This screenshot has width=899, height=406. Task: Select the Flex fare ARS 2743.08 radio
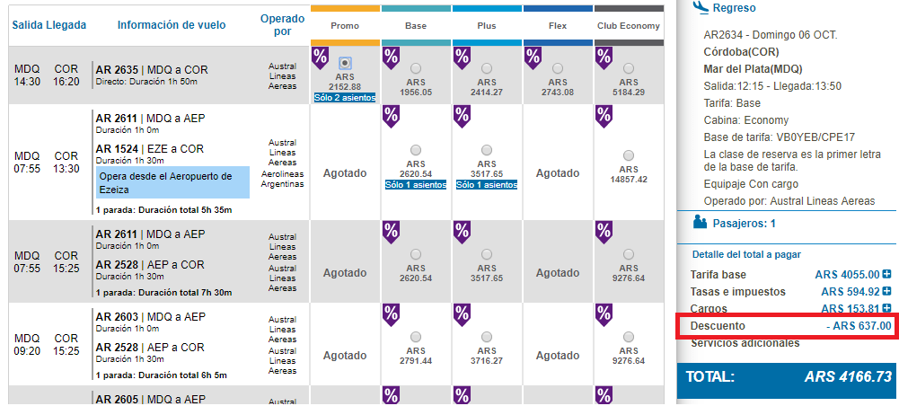click(558, 69)
